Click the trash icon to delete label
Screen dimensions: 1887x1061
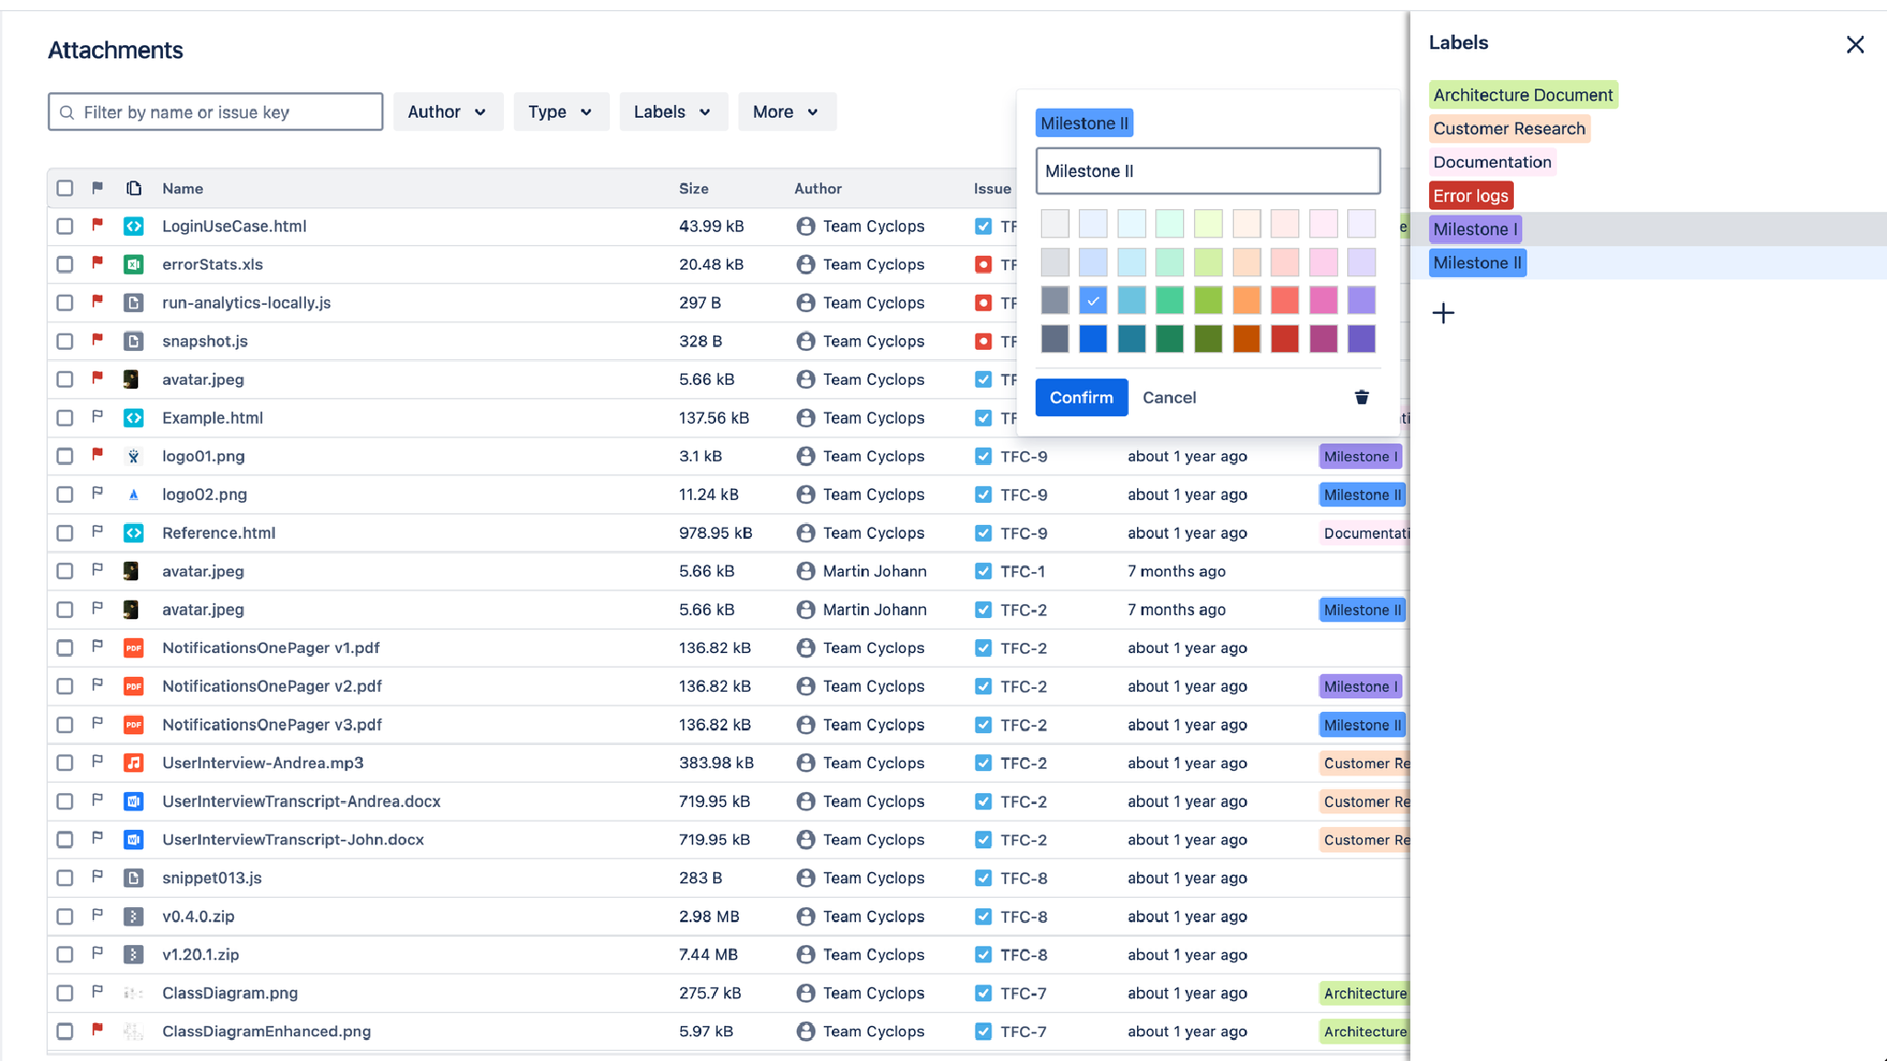1361,397
